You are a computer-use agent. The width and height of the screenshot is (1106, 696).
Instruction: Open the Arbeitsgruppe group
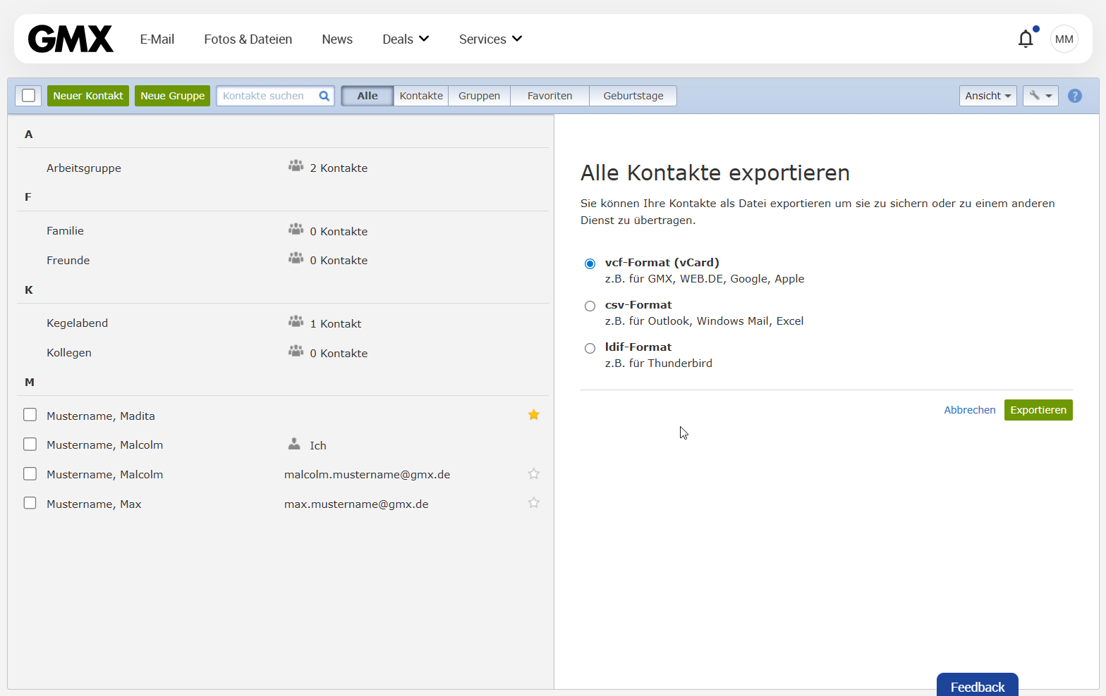(84, 168)
